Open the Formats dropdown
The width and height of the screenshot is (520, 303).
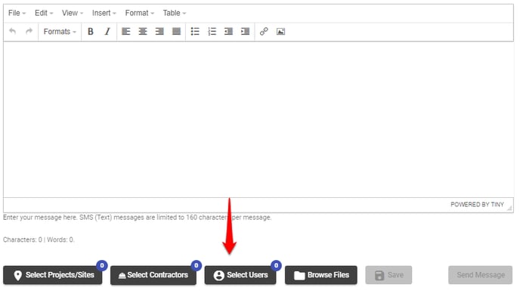[60, 32]
